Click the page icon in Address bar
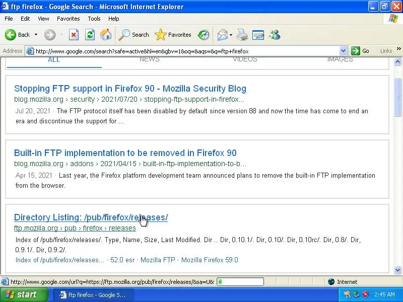 click(x=30, y=51)
